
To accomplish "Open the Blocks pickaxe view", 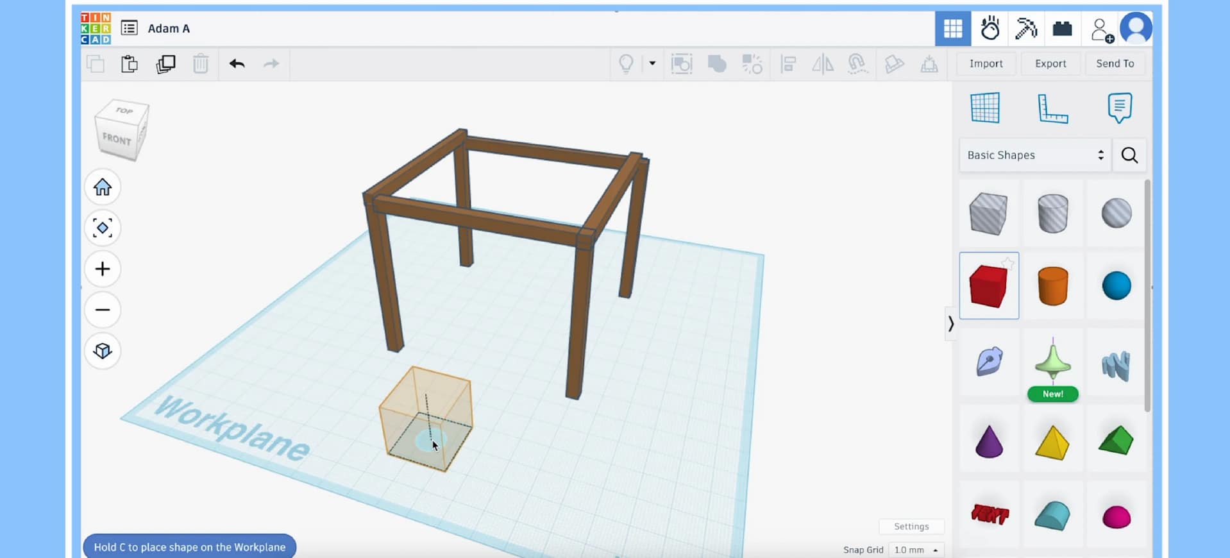I will click(x=1026, y=28).
